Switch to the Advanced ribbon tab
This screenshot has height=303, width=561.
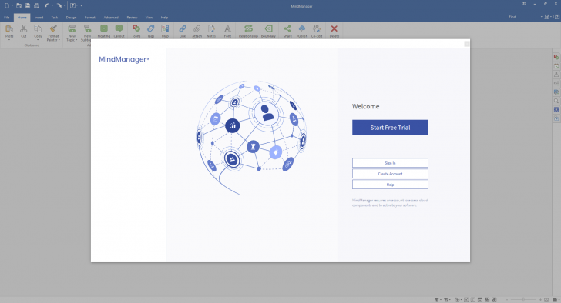coord(111,18)
